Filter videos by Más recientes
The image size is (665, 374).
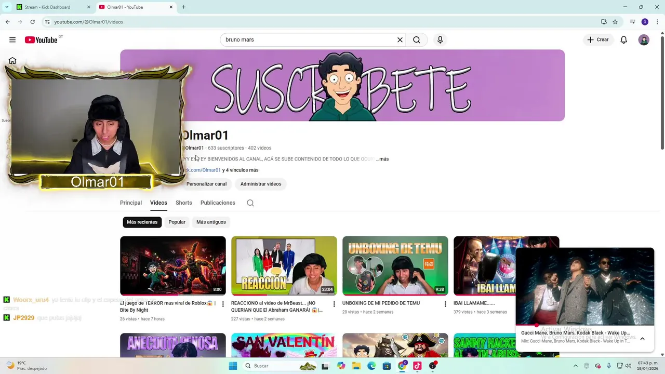(x=142, y=222)
